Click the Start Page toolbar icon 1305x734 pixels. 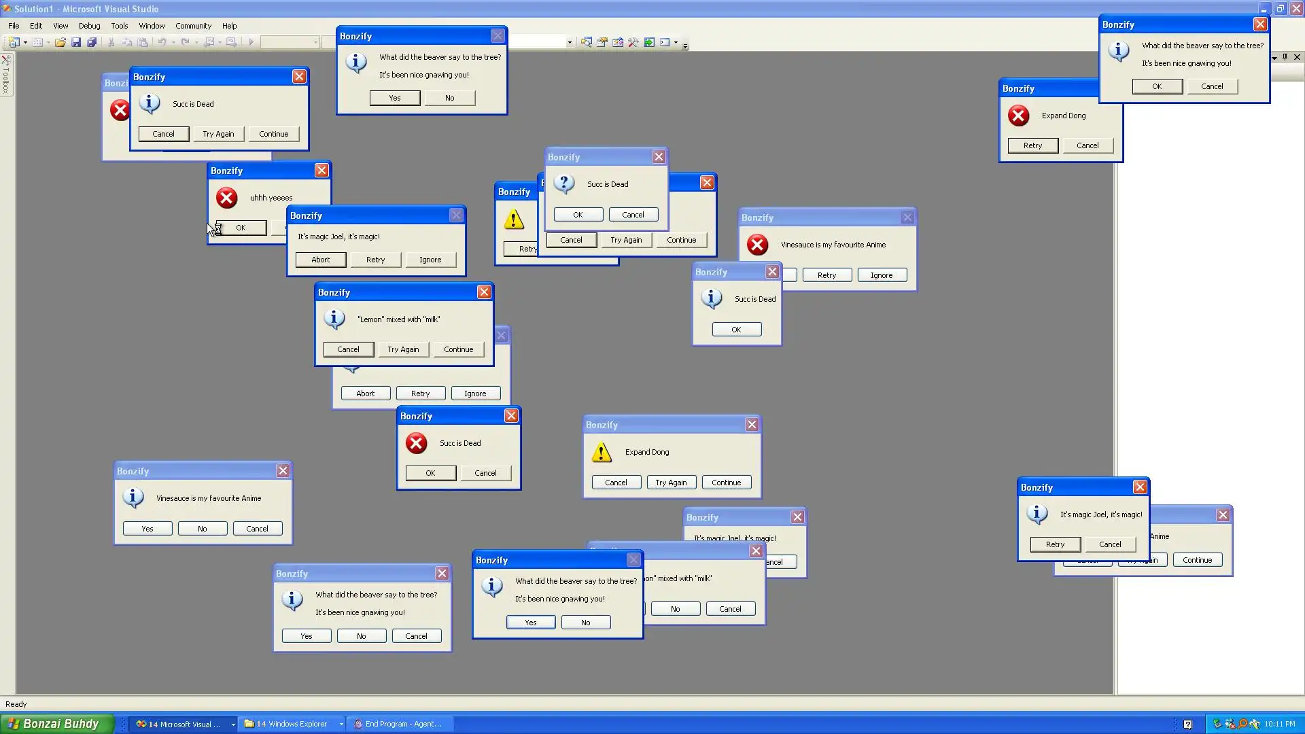[x=650, y=42]
